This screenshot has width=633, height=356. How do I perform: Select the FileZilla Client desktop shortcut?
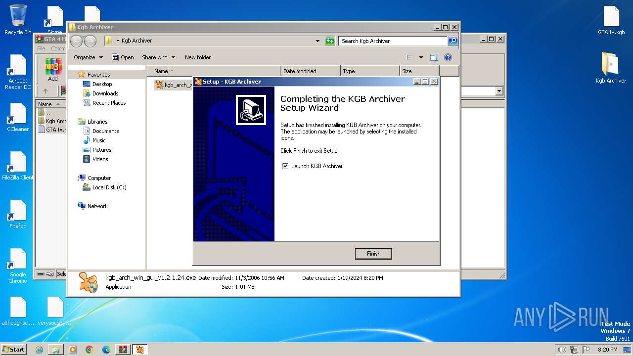[x=18, y=166]
